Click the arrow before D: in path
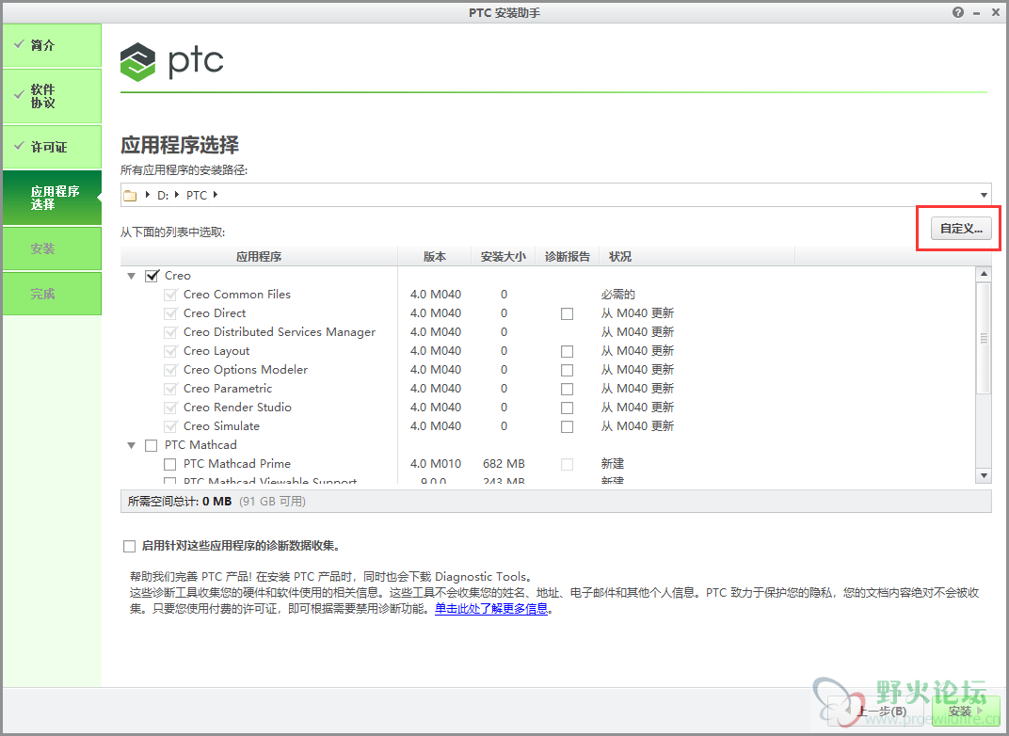 tap(148, 194)
